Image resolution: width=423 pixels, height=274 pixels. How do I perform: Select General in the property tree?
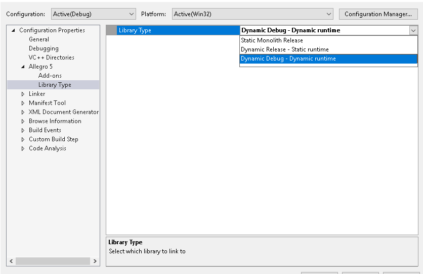(x=39, y=39)
